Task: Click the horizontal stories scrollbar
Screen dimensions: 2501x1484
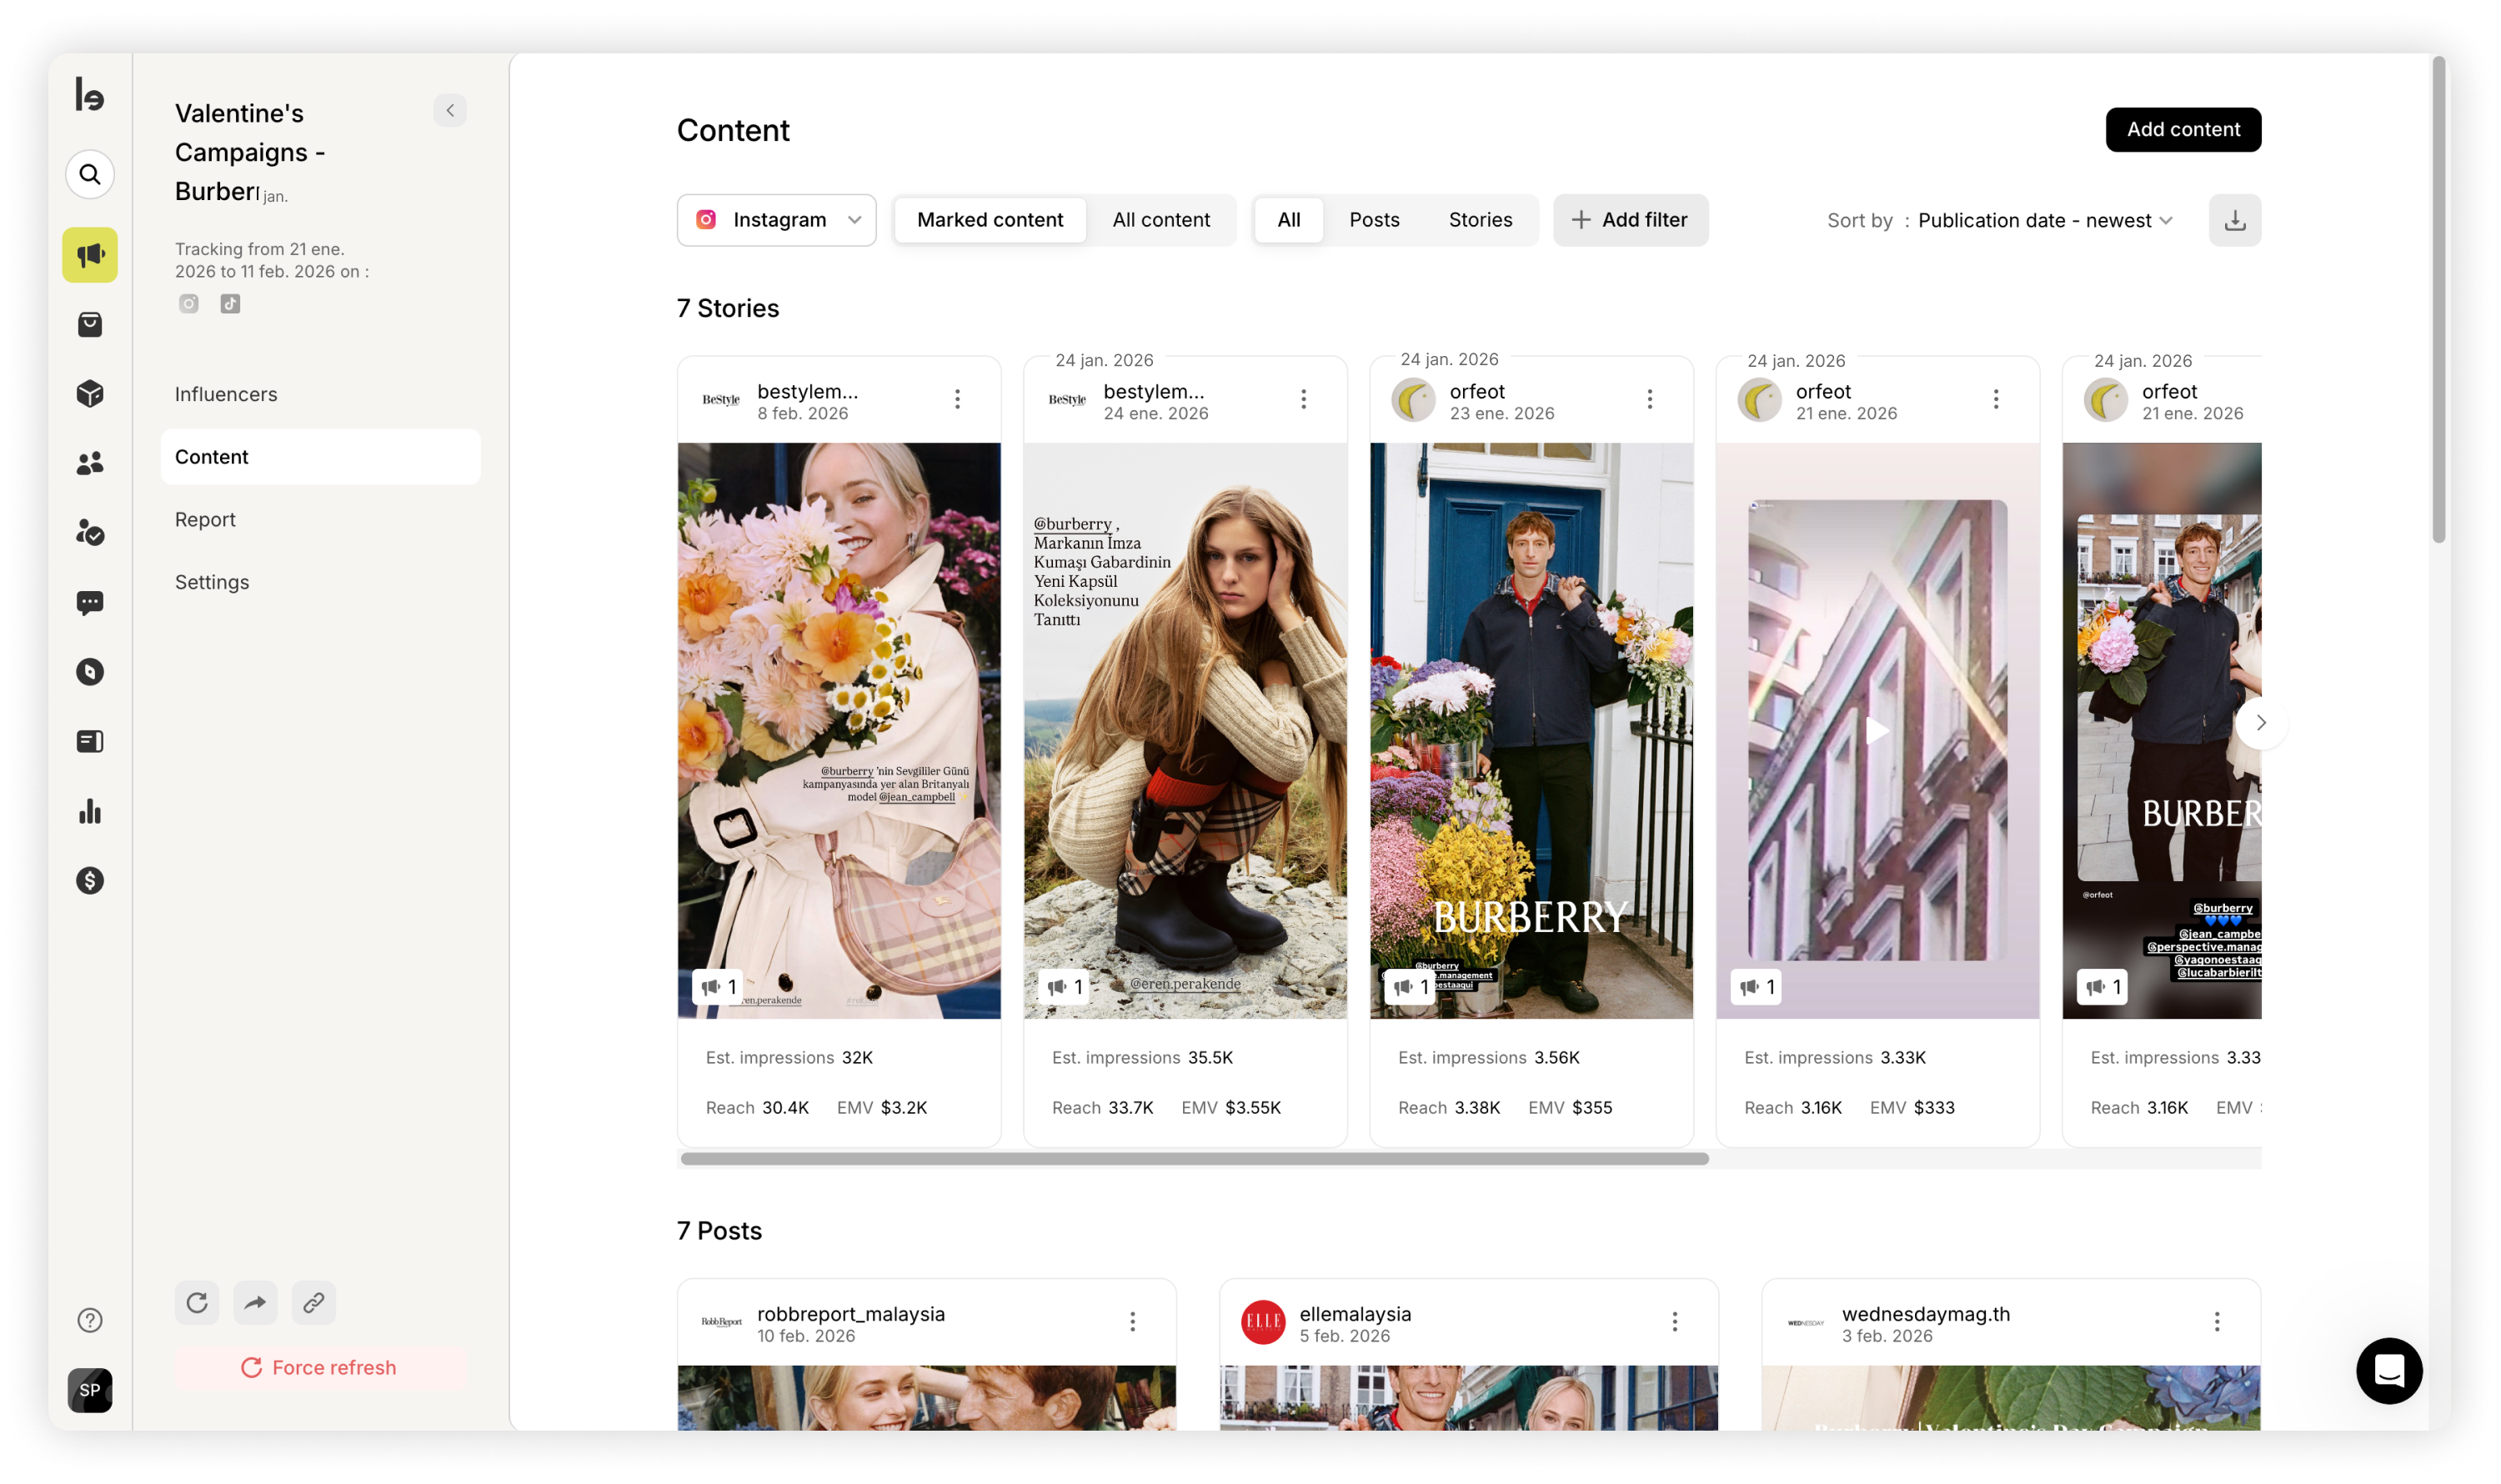Action: click(x=1194, y=1159)
